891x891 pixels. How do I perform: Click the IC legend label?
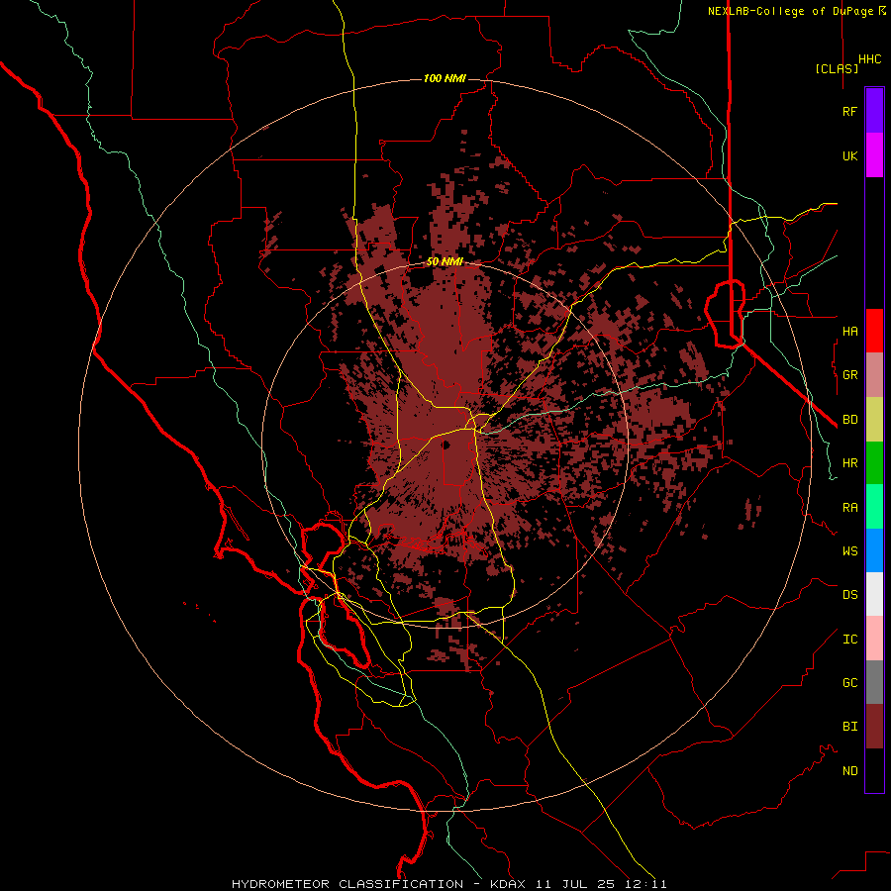click(x=849, y=640)
